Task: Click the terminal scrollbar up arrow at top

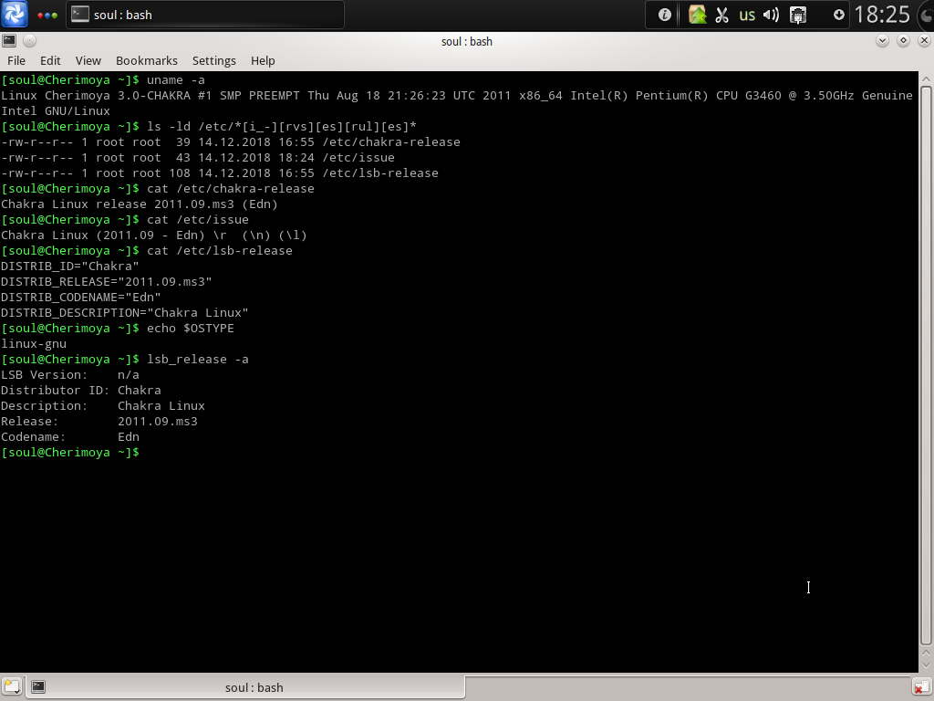Action: click(926, 78)
